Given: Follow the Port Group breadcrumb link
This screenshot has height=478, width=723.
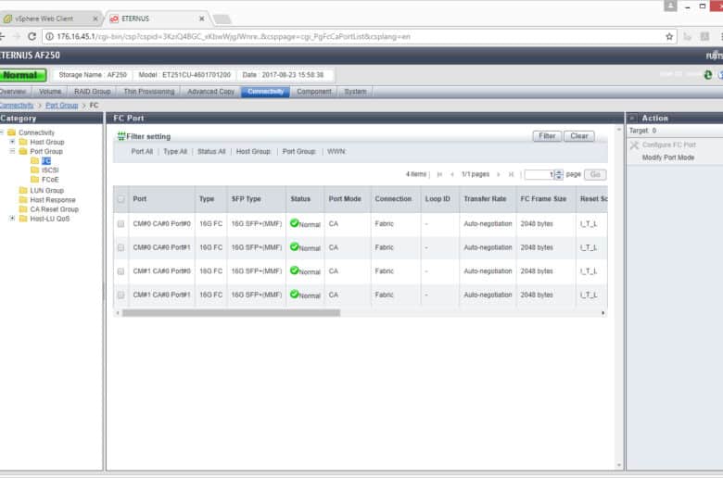Looking at the screenshot, I should coord(62,106).
